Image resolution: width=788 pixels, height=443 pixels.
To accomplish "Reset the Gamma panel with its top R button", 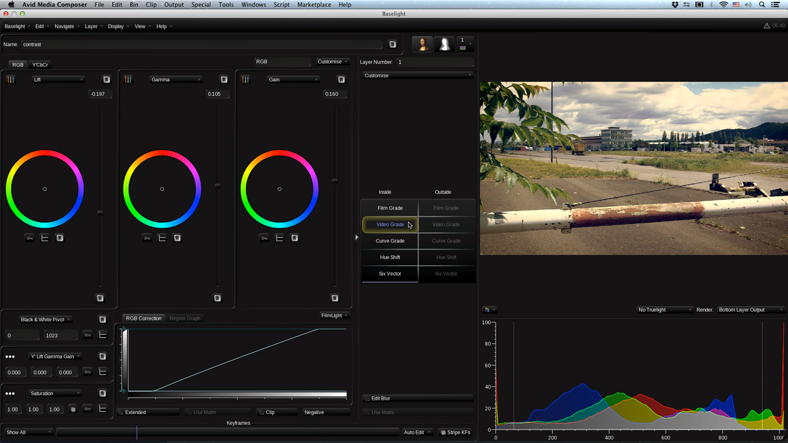I will [223, 79].
